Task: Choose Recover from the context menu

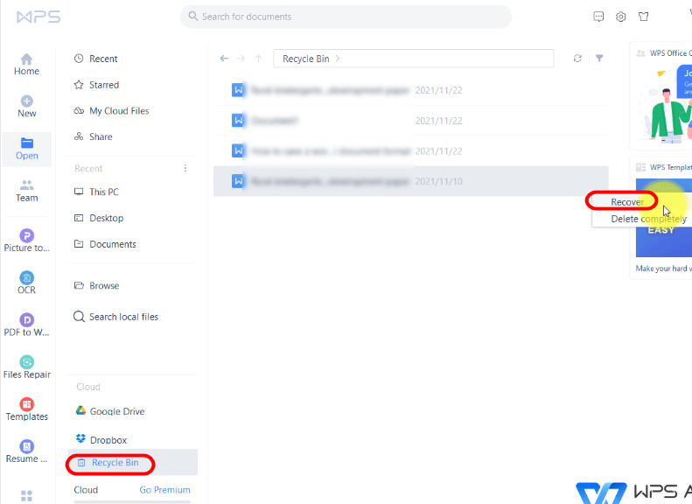Action: [627, 202]
